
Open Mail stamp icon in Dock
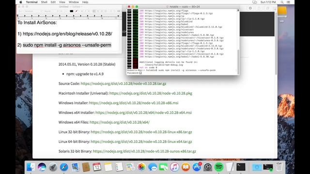[x=75, y=167]
